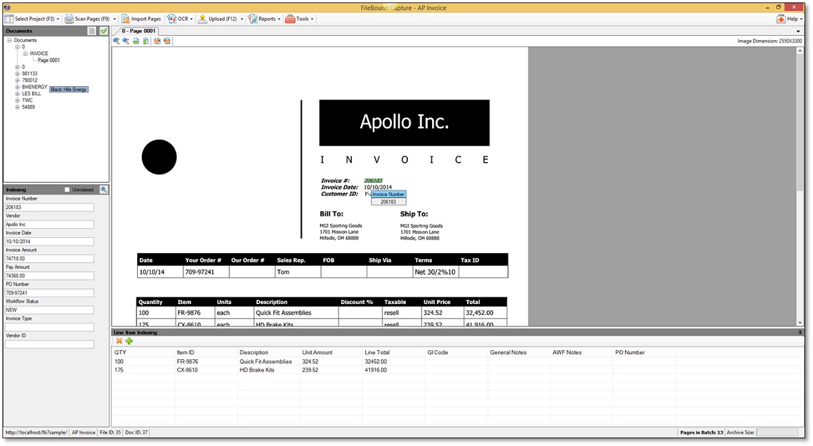Add a line item with green plus
The width and height of the screenshot is (813, 446).
point(129,341)
